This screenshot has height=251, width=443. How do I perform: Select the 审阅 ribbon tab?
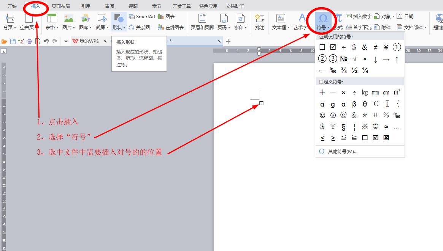110,6
